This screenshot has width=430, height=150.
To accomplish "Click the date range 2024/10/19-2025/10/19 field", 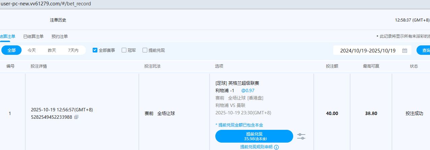I will (x=368, y=50).
